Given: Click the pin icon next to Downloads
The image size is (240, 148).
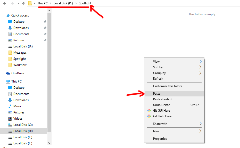Looking at the screenshot, I should pyautogui.click(x=45, y=28).
